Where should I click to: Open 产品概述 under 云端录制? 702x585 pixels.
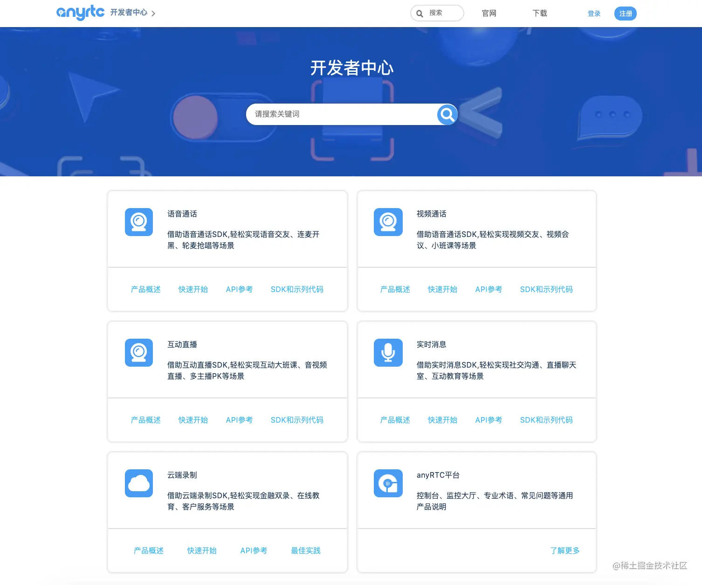point(149,550)
